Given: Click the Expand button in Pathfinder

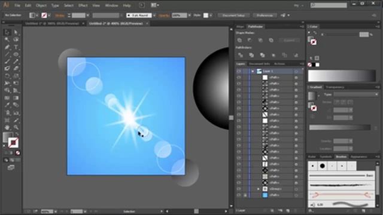Looking at the screenshot, I should [289, 40].
